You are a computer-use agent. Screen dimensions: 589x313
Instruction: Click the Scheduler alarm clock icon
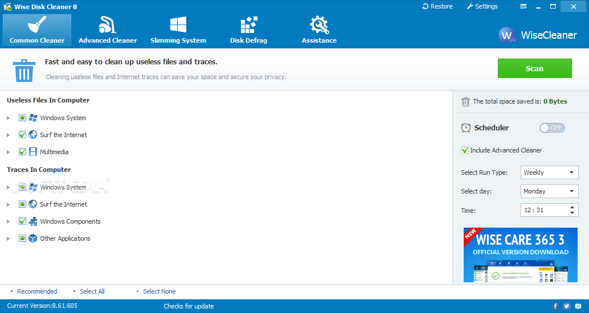click(466, 128)
